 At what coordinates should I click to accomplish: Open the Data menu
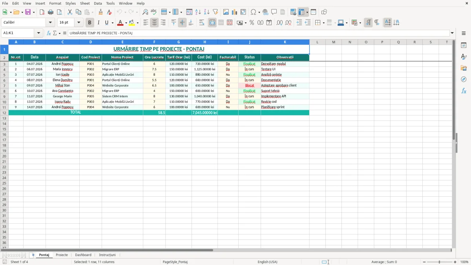[x=98, y=3]
